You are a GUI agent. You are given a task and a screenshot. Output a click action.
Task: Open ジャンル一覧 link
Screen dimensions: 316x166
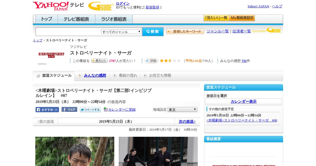point(218,31)
